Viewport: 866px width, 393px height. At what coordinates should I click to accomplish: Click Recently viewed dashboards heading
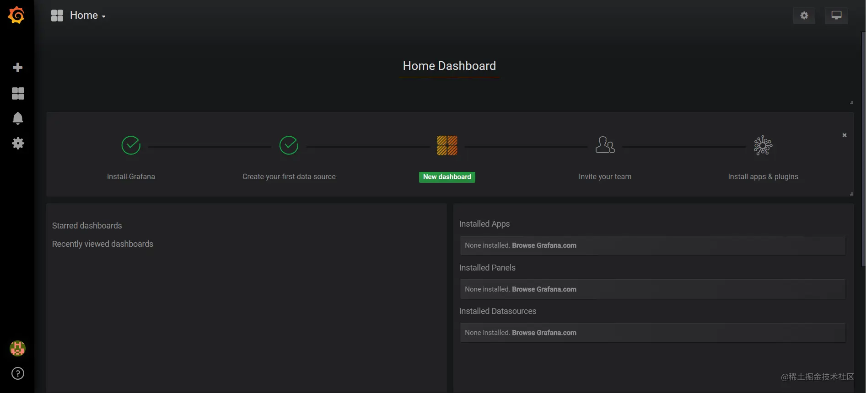pos(102,244)
